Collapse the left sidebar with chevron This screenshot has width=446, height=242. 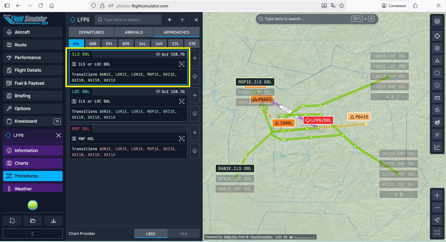33,234
